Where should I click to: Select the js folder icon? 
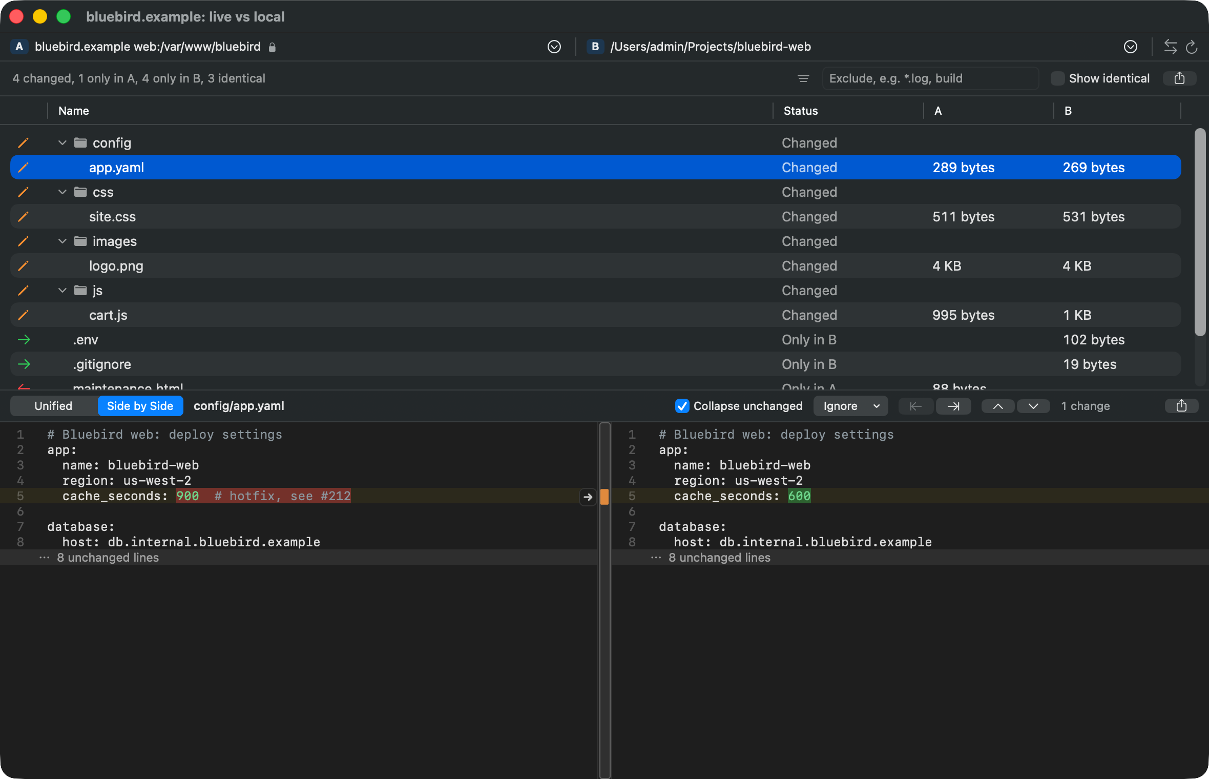80,290
